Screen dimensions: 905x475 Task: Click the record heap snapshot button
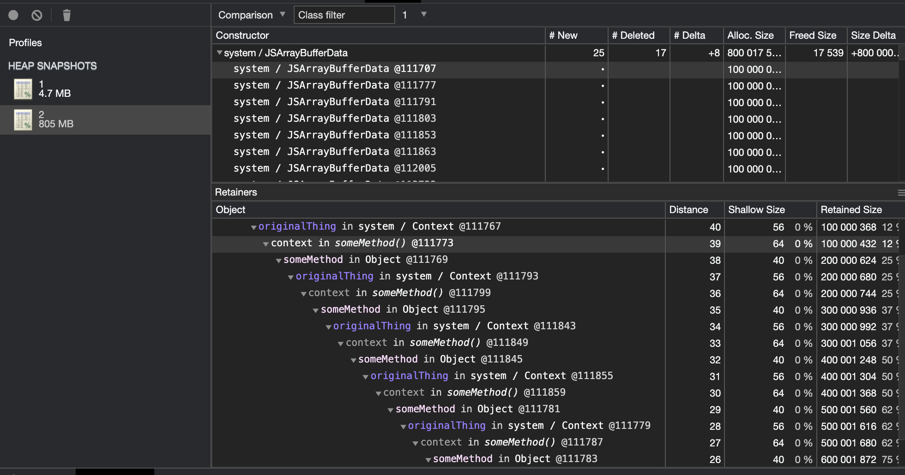[13, 15]
